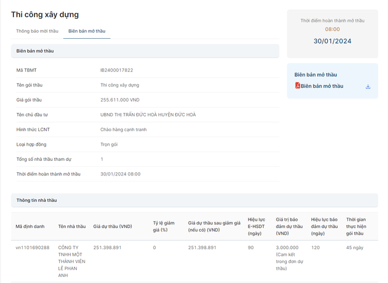Click the Mã định danh column header

click(x=30, y=227)
